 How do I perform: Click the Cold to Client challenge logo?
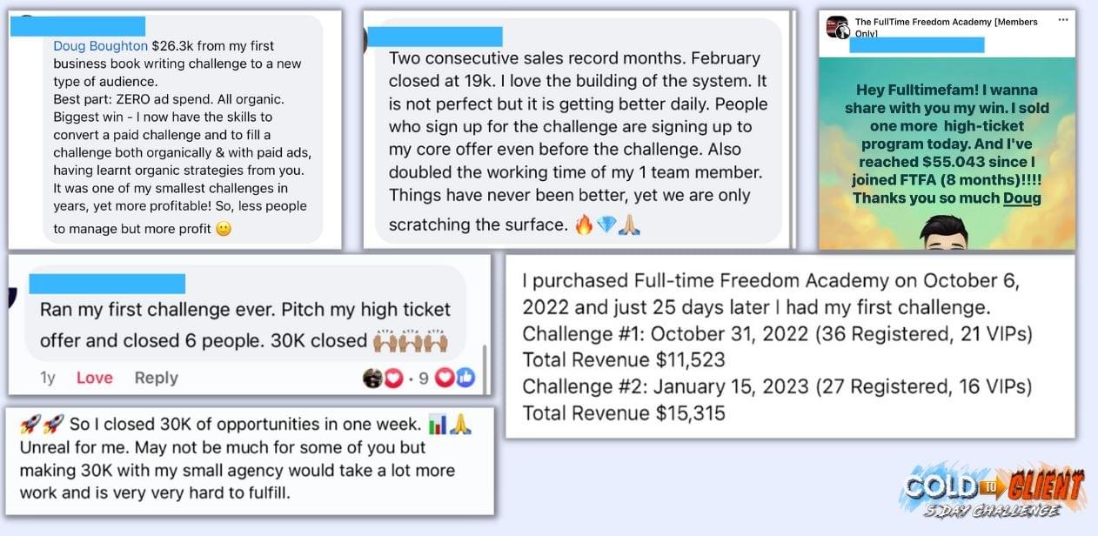tap(993, 491)
